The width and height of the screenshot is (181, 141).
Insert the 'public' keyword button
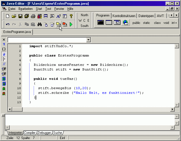point(136,23)
